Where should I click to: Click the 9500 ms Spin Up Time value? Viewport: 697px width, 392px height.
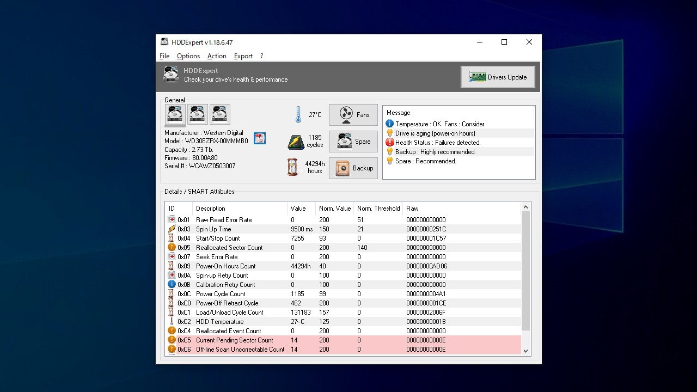pos(302,229)
